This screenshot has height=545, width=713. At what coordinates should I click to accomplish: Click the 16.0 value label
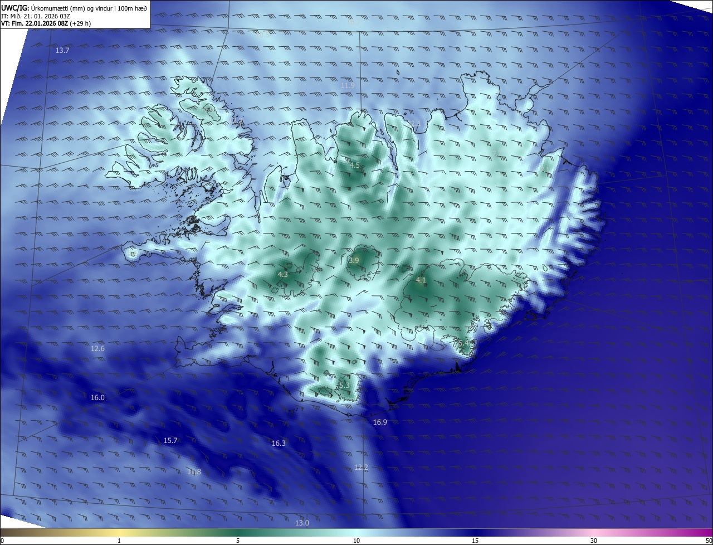97,397
